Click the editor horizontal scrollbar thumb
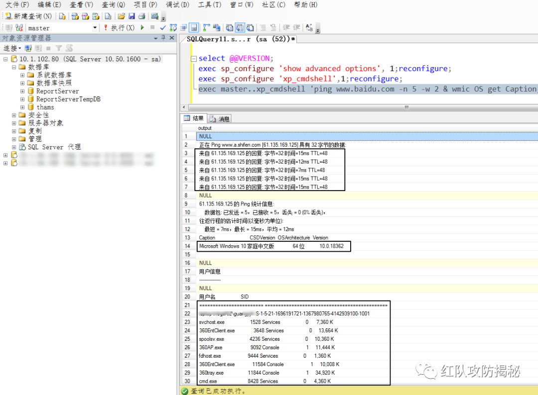Image resolution: width=538 pixels, height=395 pixels. tap(406, 107)
